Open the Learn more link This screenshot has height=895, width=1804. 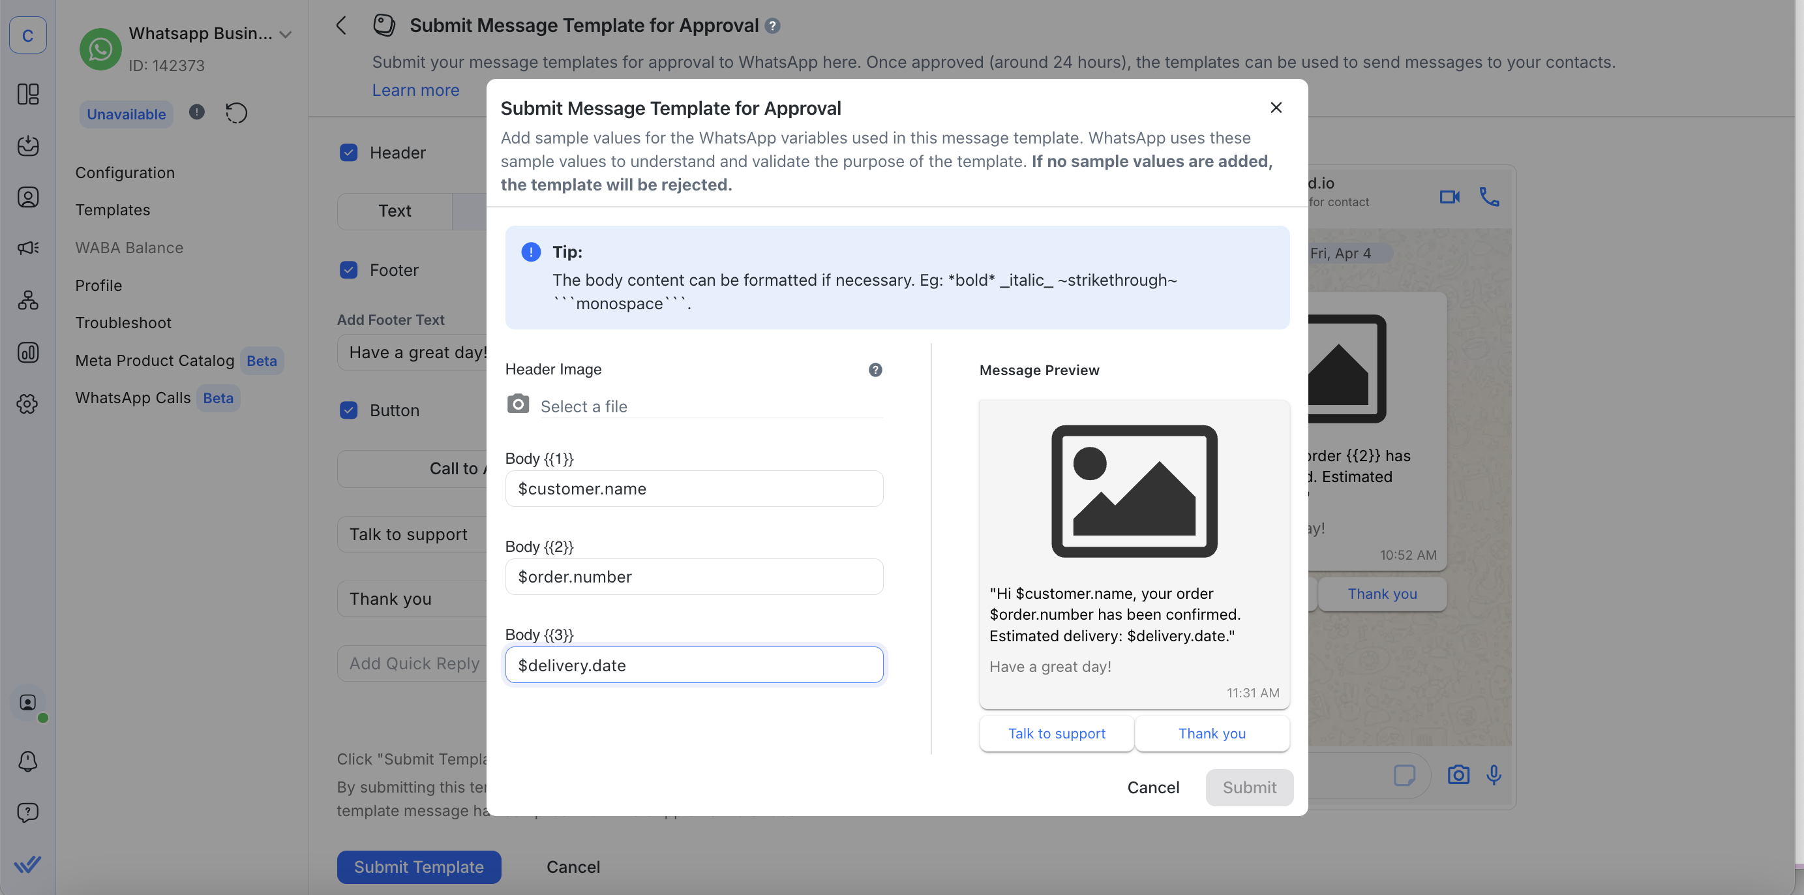[415, 89]
